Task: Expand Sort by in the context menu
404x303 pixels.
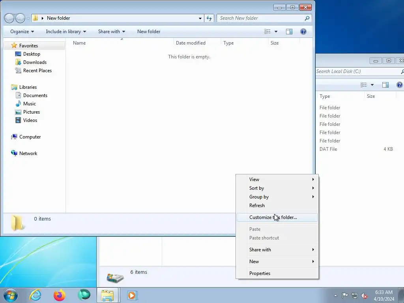Action: tap(277, 188)
